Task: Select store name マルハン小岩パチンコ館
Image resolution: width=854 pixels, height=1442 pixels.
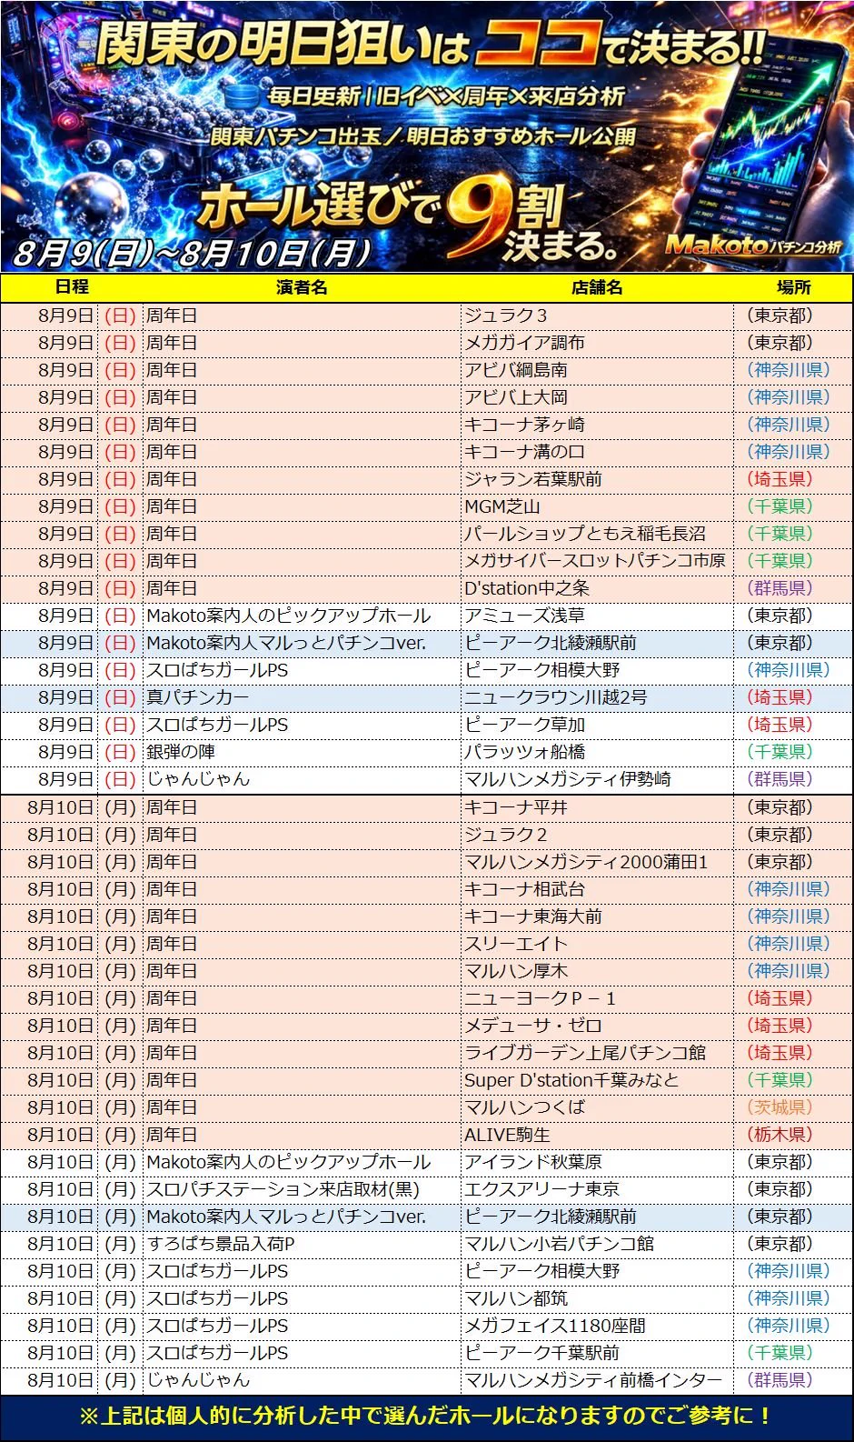Action: pos(559,1244)
